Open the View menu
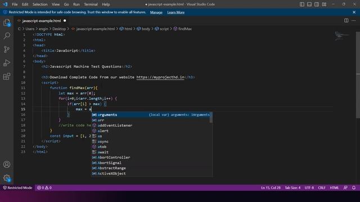This screenshot has width=360, height=202. (56, 4)
